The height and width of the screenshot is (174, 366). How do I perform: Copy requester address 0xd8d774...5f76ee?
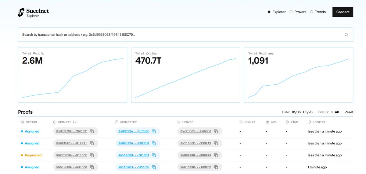154,131
